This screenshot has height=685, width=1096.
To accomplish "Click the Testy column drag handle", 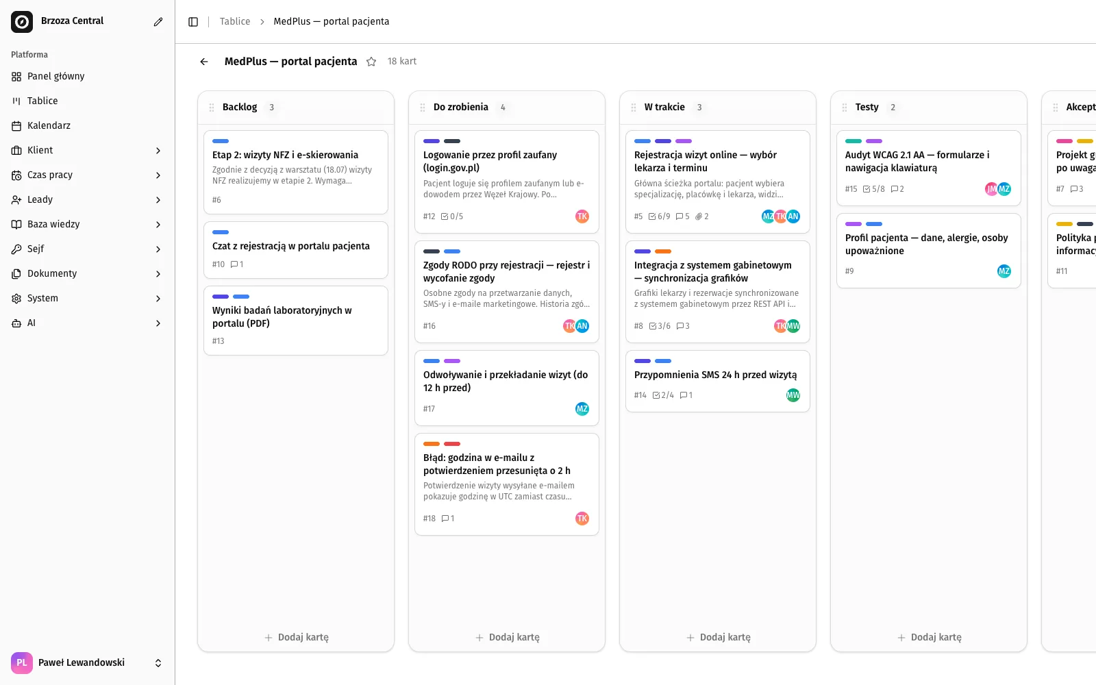I will click(845, 108).
